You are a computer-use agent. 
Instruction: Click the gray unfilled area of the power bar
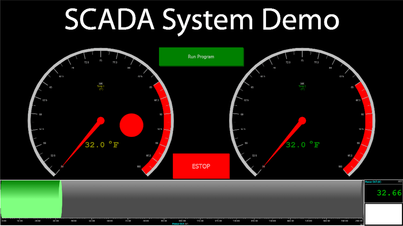212,199
